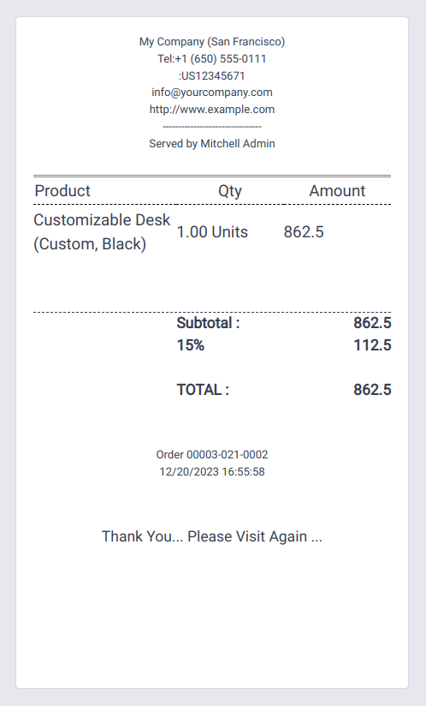
Task: Click the 862.5 line item amount
Action: click(x=304, y=232)
